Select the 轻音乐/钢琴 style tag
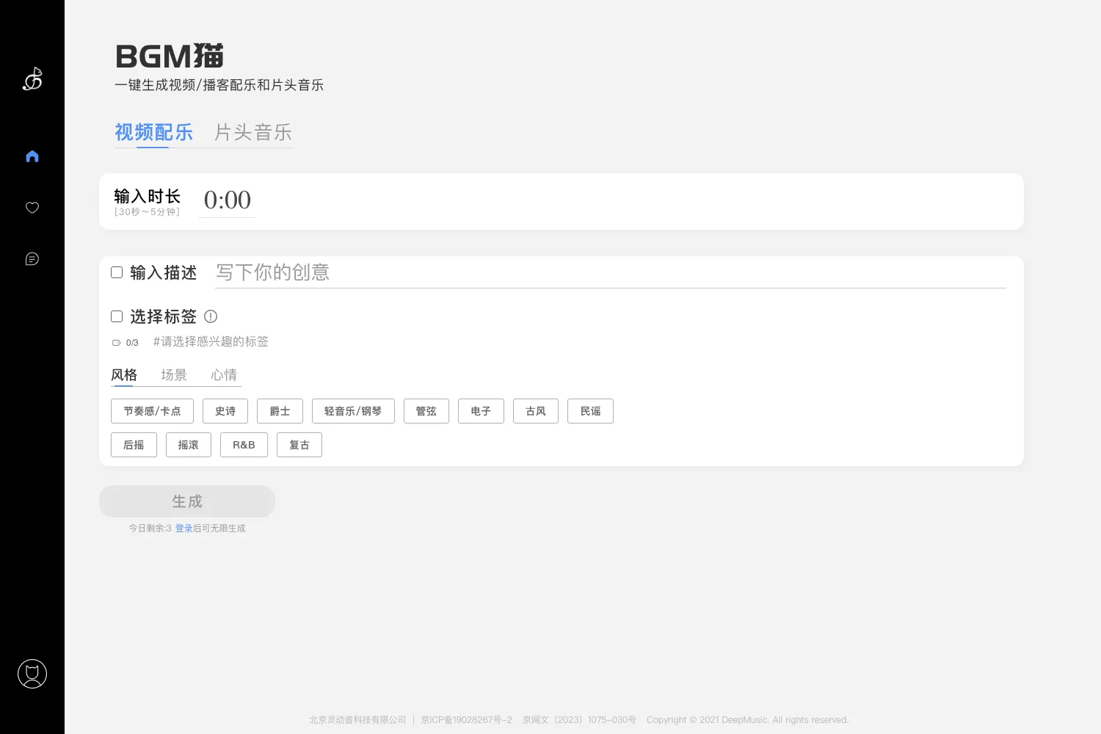Image resolution: width=1101 pixels, height=734 pixels. click(x=353, y=411)
